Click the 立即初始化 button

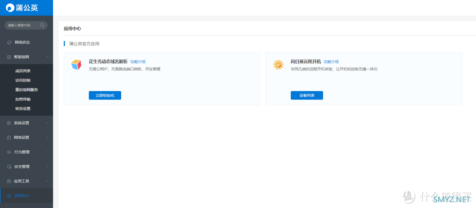pos(105,95)
